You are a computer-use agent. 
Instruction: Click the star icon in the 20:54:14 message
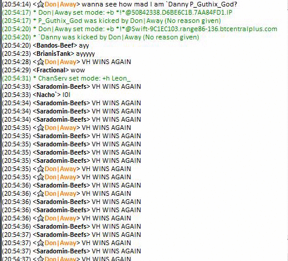pyautogui.click(x=41, y=4)
